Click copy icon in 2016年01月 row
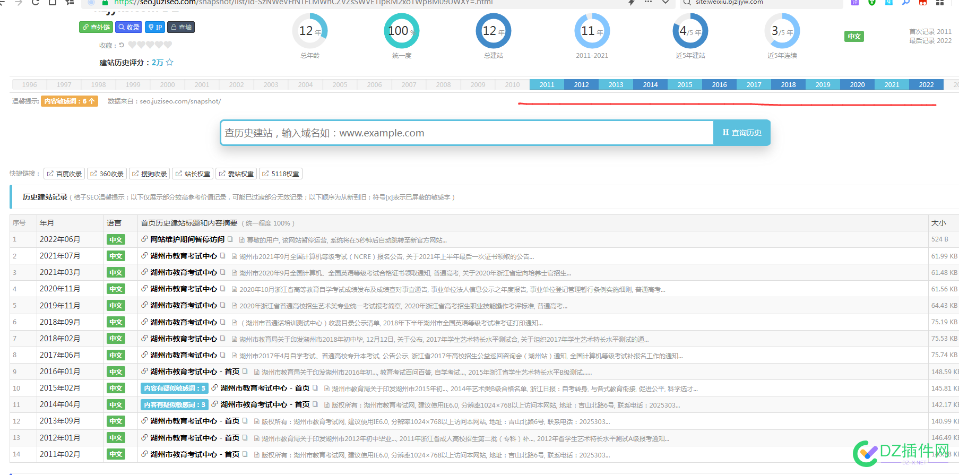This screenshot has width=959, height=475. tap(245, 372)
